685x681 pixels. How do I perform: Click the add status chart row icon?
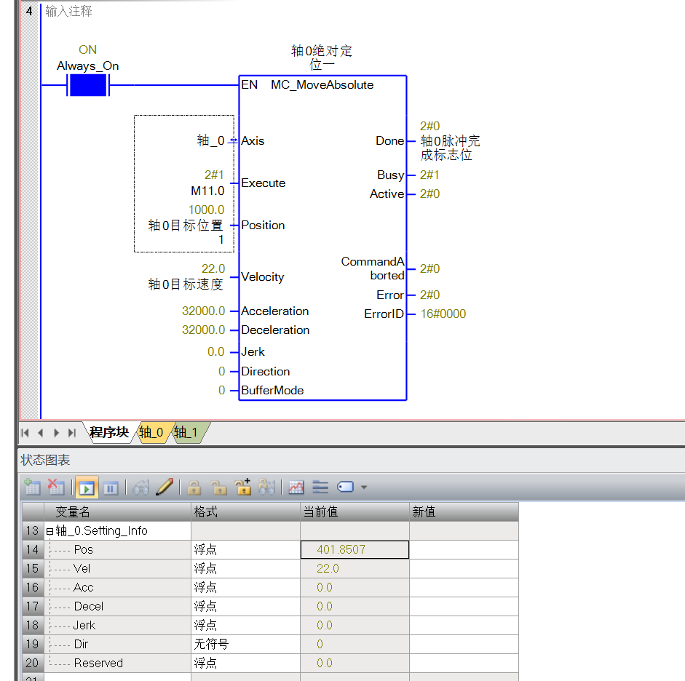(x=32, y=487)
